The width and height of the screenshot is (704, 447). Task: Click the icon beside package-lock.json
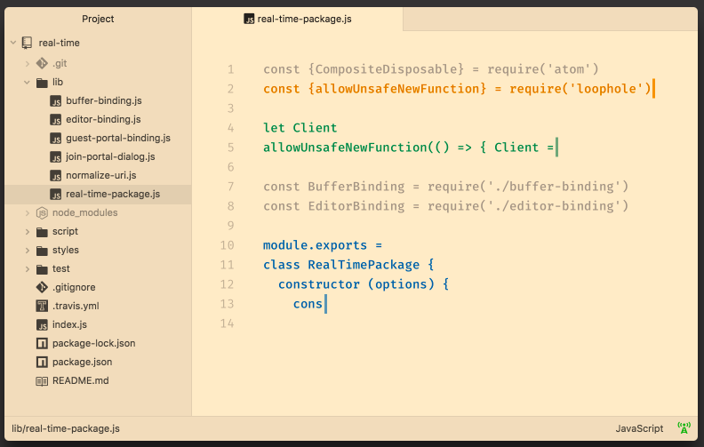pos(41,344)
